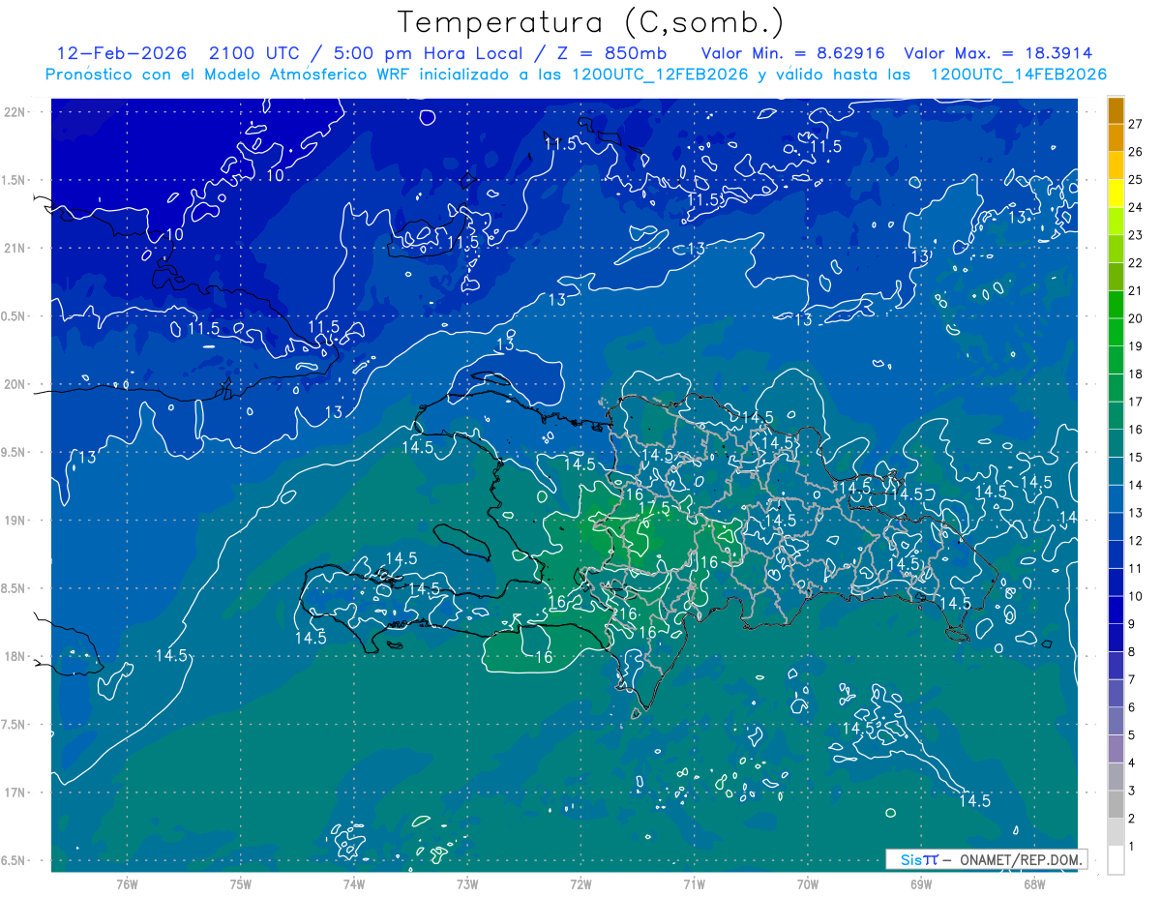The image size is (1161, 897).
Task: Click the "74W" longitude label
Action: pyautogui.click(x=354, y=883)
